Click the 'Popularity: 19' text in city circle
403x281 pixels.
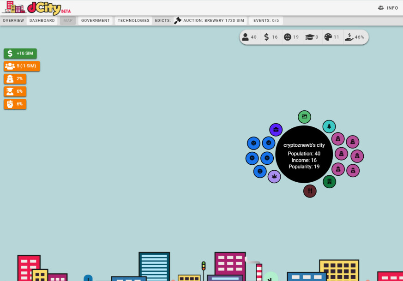304,167
